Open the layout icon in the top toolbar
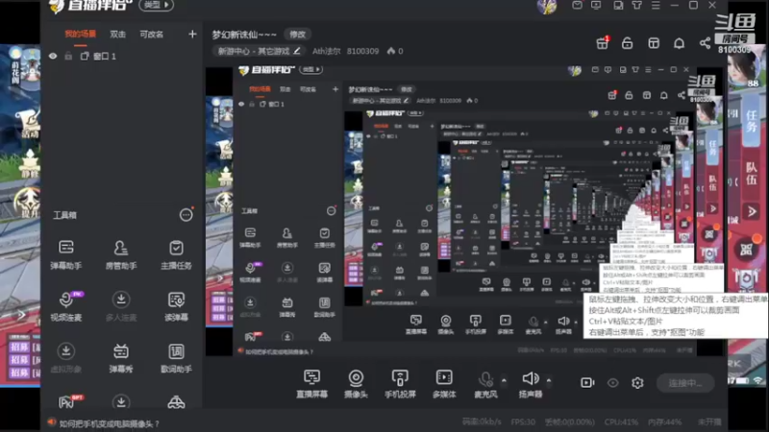 (654, 43)
